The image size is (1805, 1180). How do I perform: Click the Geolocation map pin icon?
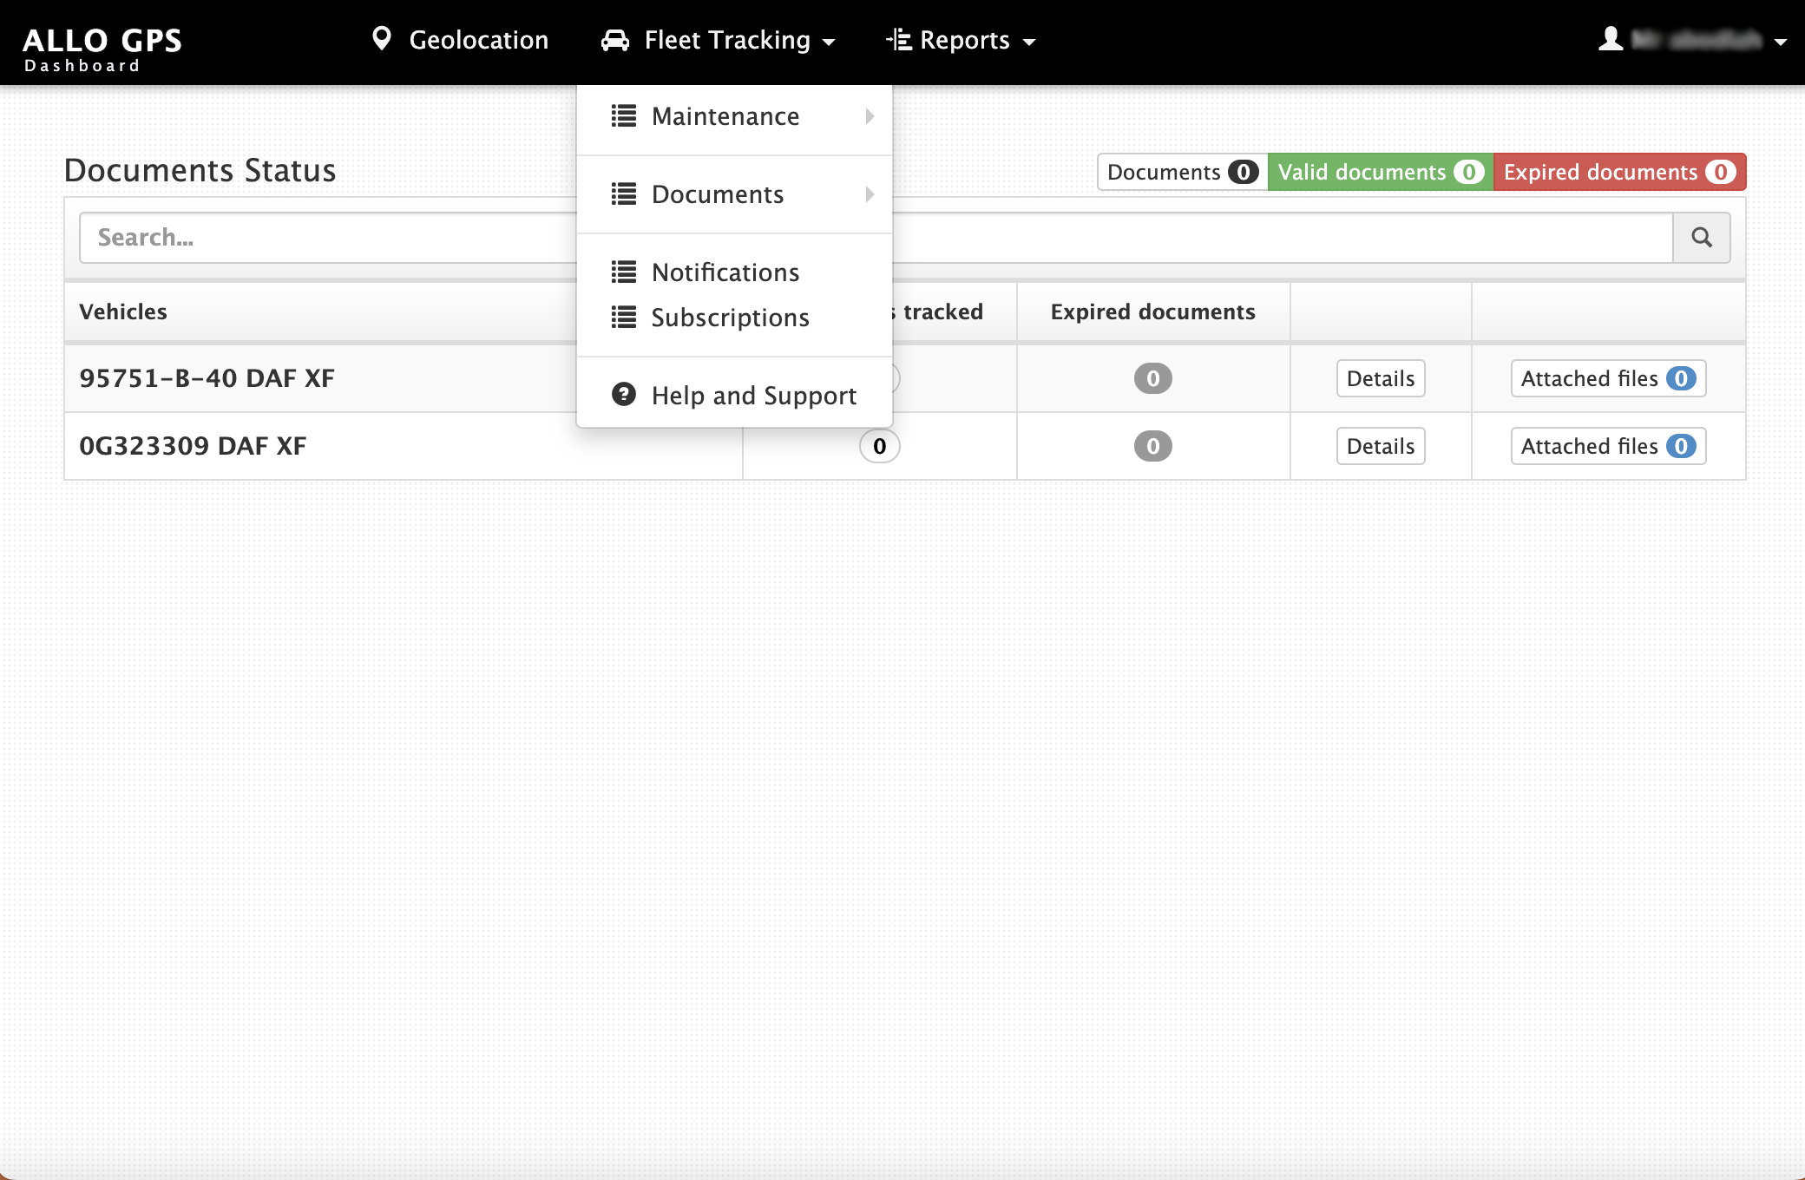[381, 39]
